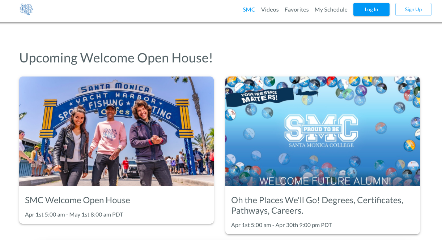Open the SMC nav item
The height and width of the screenshot is (240, 442).
tap(249, 10)
